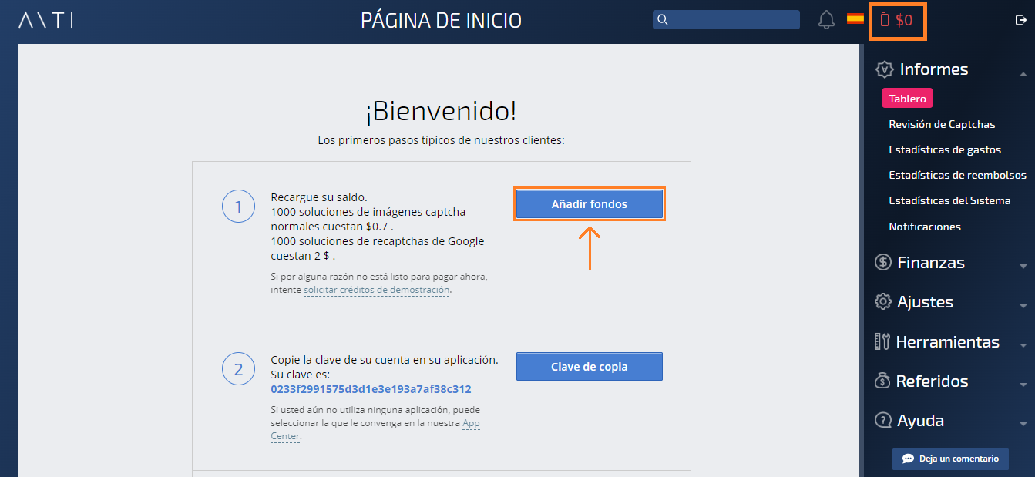Open Estadísticas de gastos

[x=945, y=149]
